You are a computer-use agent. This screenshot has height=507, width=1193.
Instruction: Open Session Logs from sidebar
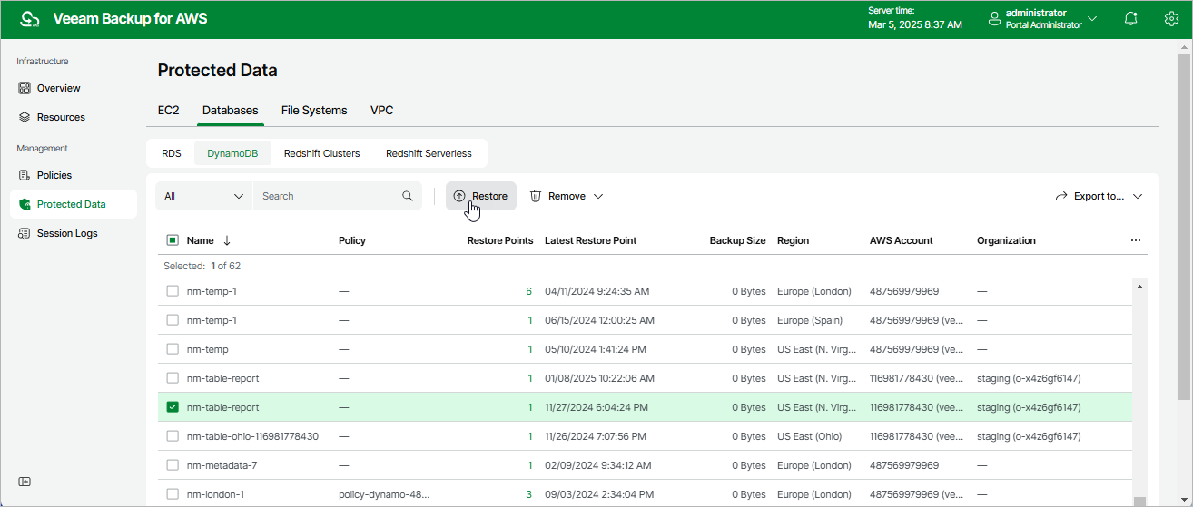coord(66,233)
